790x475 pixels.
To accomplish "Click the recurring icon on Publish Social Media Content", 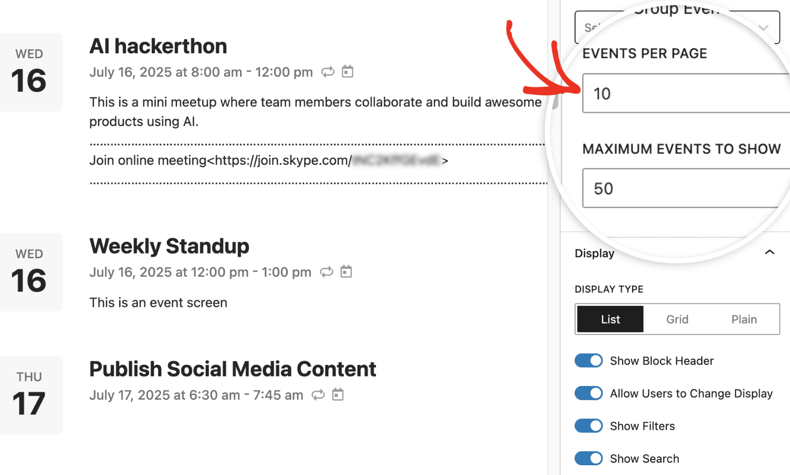I will coord(318,395).
